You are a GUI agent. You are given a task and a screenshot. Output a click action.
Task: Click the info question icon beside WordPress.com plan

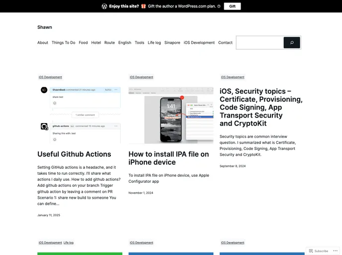[219, 6]
